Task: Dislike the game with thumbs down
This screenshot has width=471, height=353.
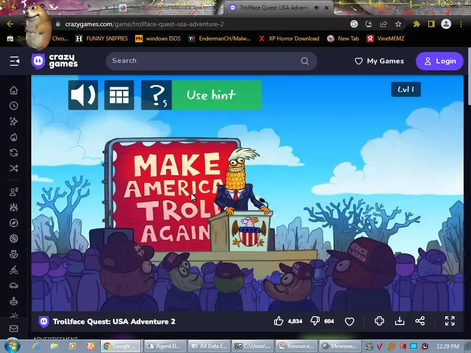Action: [x=315, y=321]
